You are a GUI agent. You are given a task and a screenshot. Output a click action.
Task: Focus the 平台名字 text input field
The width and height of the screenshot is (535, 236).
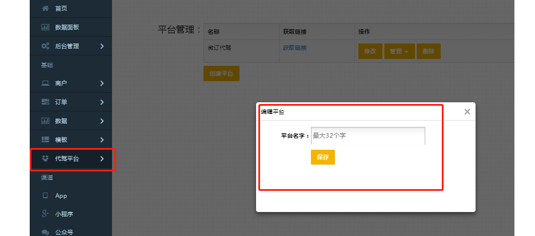tap(368, 136)
